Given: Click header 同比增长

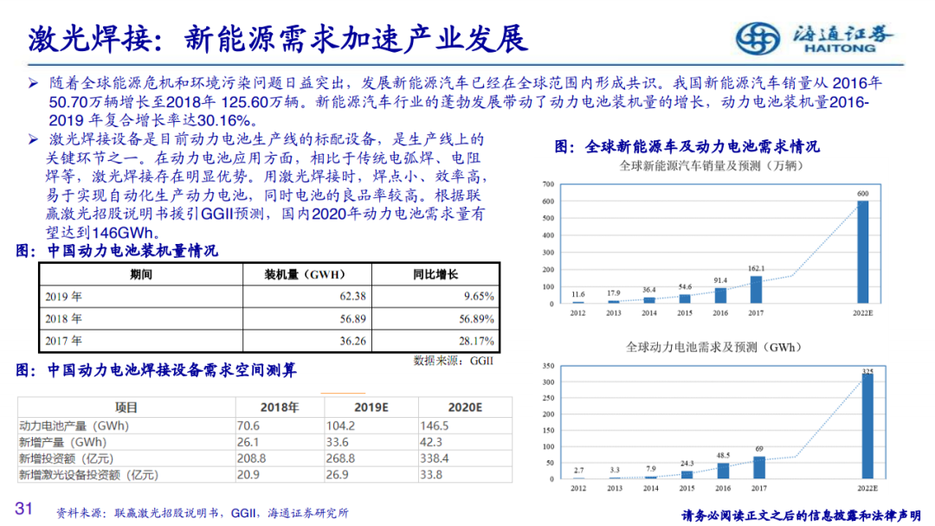Looking at the screenshot, I should 435,274.
